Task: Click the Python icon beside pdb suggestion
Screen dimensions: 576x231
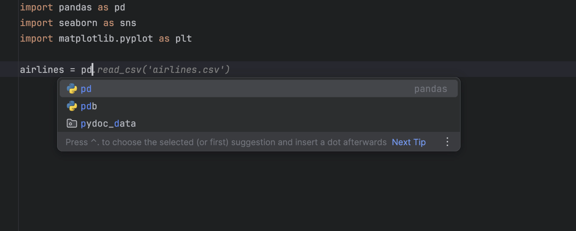Action: (x=72, y=106)
